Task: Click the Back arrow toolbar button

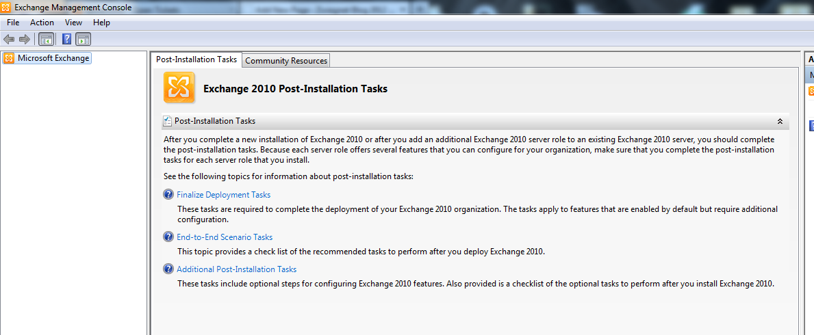Action: tap(9, 39)
